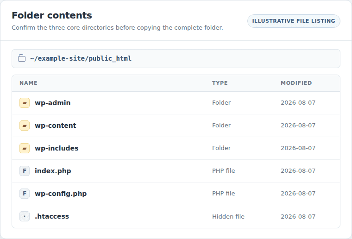
Task: Click the modified date of wp-admin
Action: pyautogui.click(x=298, y=103)
